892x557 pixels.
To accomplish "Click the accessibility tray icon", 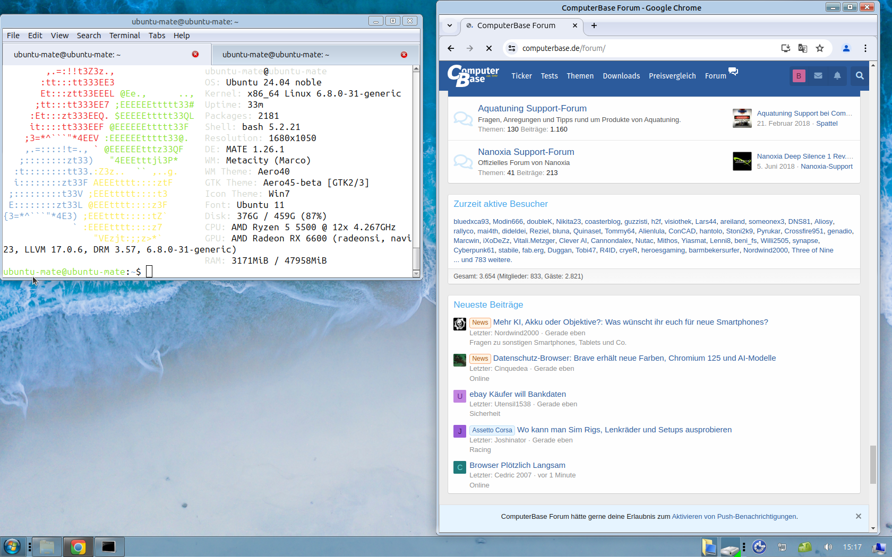I will pyautogui.click(x=759, y=547).
